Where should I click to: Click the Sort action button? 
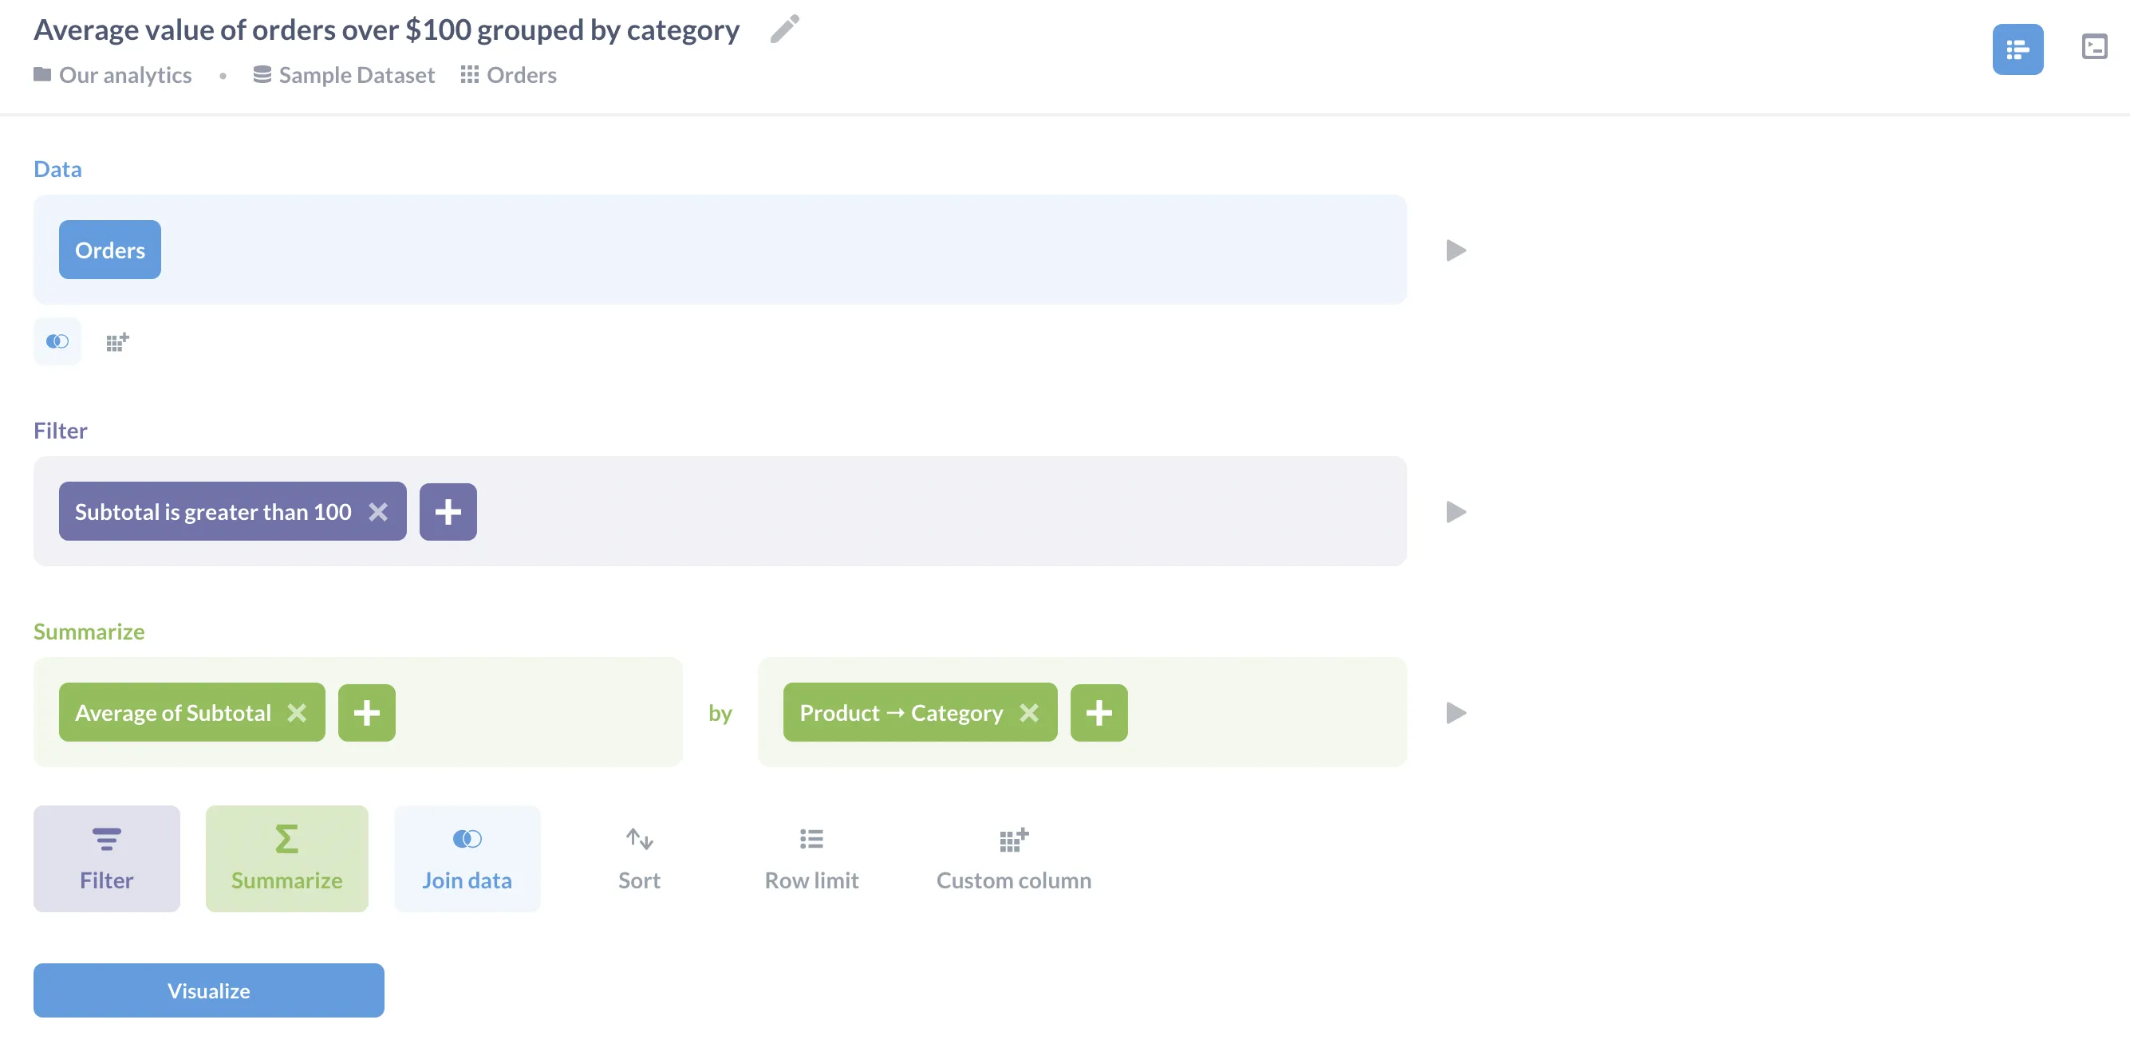(639, 859)
